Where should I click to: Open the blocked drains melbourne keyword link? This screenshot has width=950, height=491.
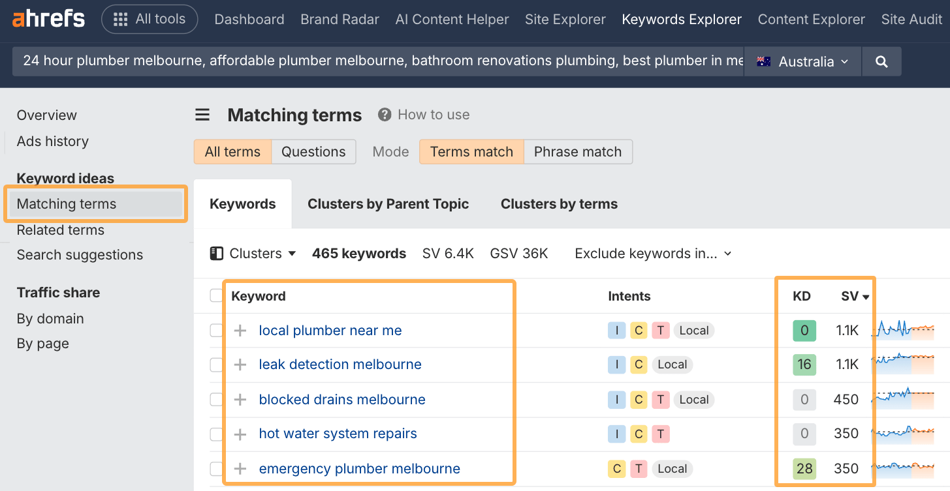341,400
